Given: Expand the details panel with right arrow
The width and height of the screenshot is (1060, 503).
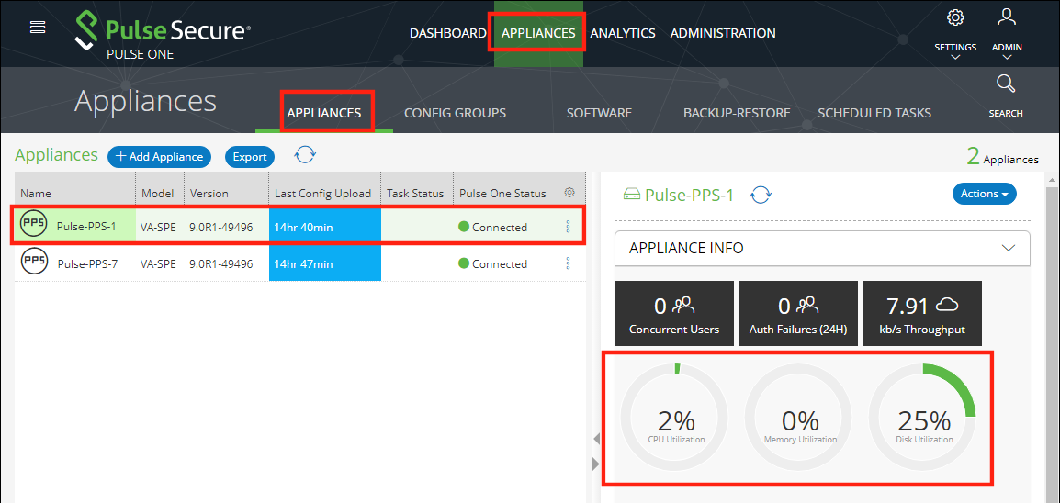Looking at the screenshot, I should [596, 464].
